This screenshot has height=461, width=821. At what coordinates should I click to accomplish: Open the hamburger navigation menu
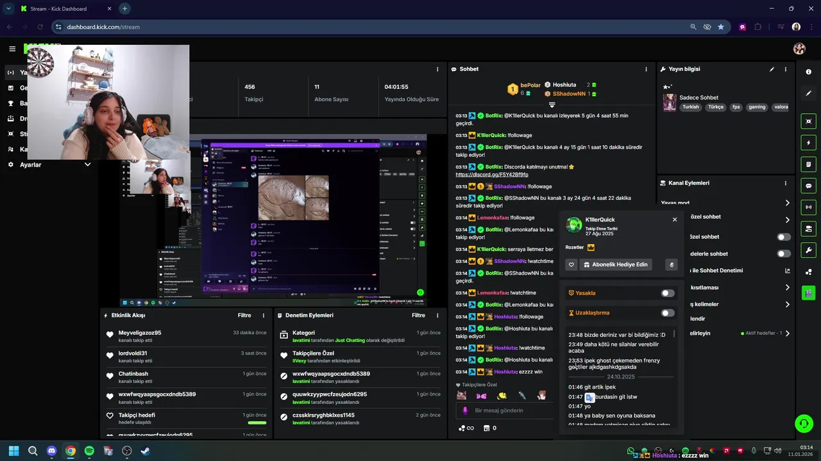pyautogui.click(x=12, y=49)
